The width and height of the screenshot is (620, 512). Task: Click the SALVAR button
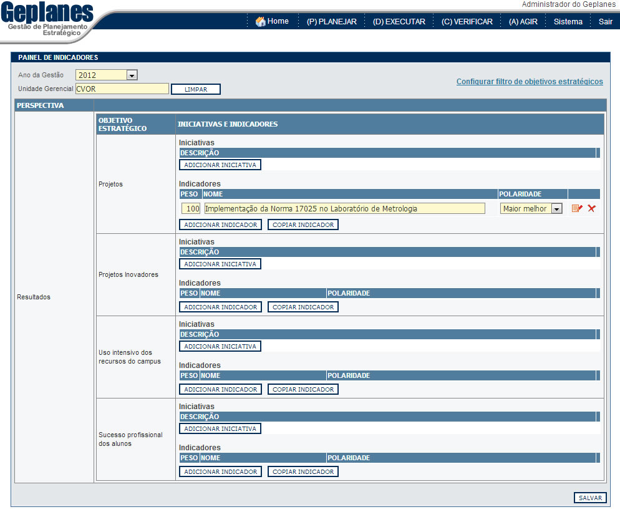click(x=590, y=498)
